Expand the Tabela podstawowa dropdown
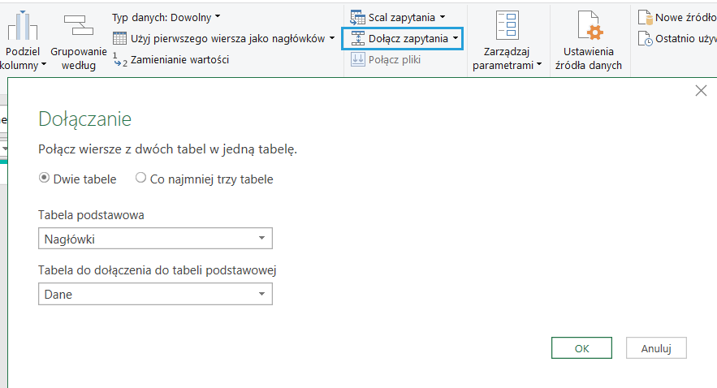 coord(261,239)
